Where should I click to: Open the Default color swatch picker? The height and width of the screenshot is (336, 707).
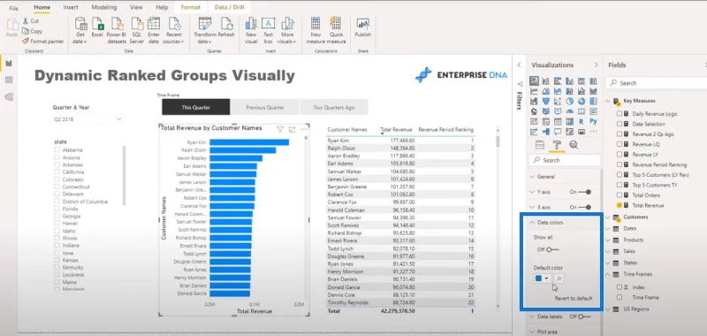click(x=542, y=279)
